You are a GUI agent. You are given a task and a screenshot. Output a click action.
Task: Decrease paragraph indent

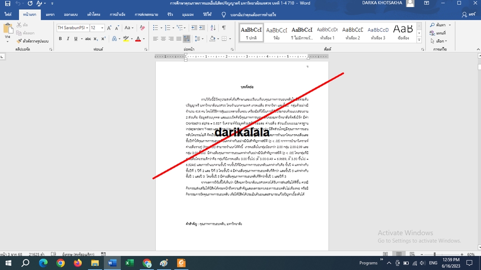[194, 28]
